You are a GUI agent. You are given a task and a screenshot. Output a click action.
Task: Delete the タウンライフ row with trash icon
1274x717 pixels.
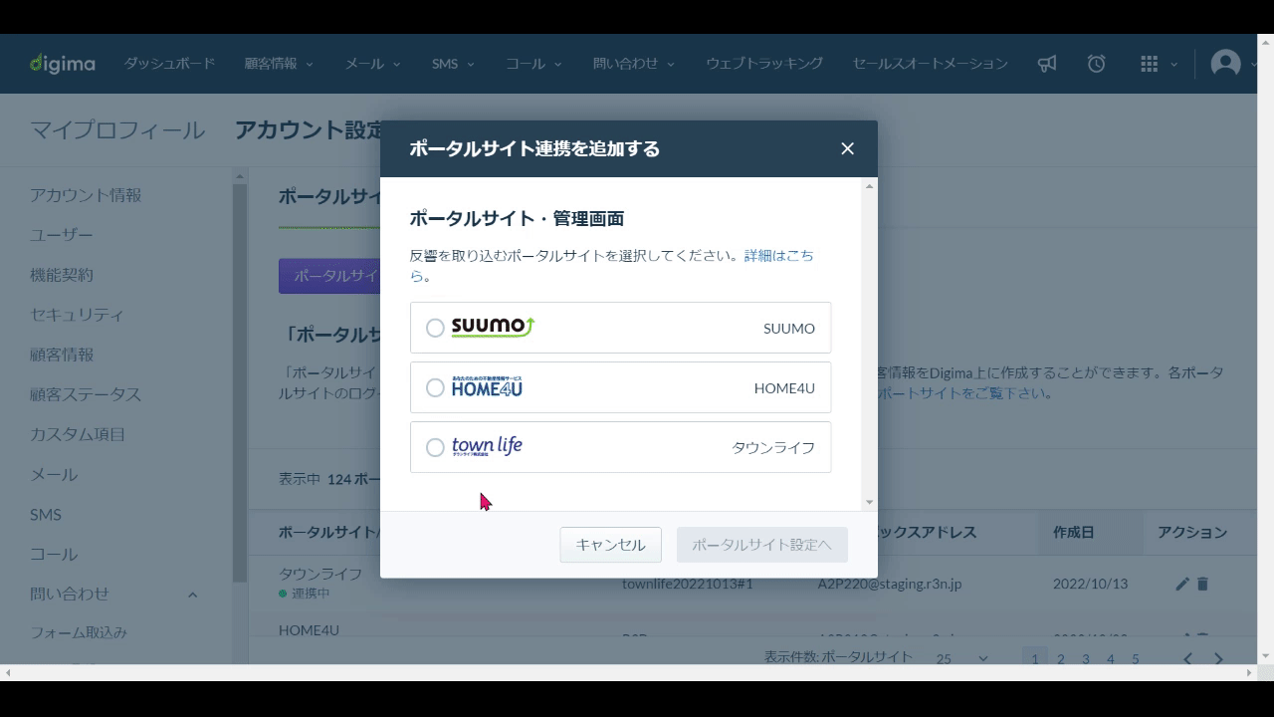[1202, 584]
